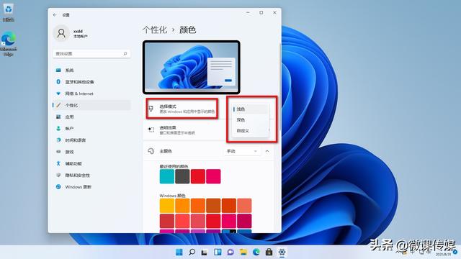Open the Microsoft Edge desktop shortcut
The width and height of the screenshot is (461, 259).
click(9, 44)
